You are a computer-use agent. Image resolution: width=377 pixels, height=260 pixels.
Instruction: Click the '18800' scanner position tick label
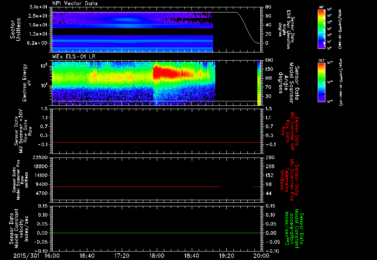click(40, 166)
